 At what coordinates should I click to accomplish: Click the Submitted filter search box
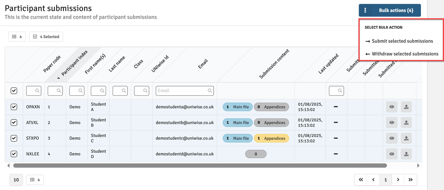tap(336, 91)
